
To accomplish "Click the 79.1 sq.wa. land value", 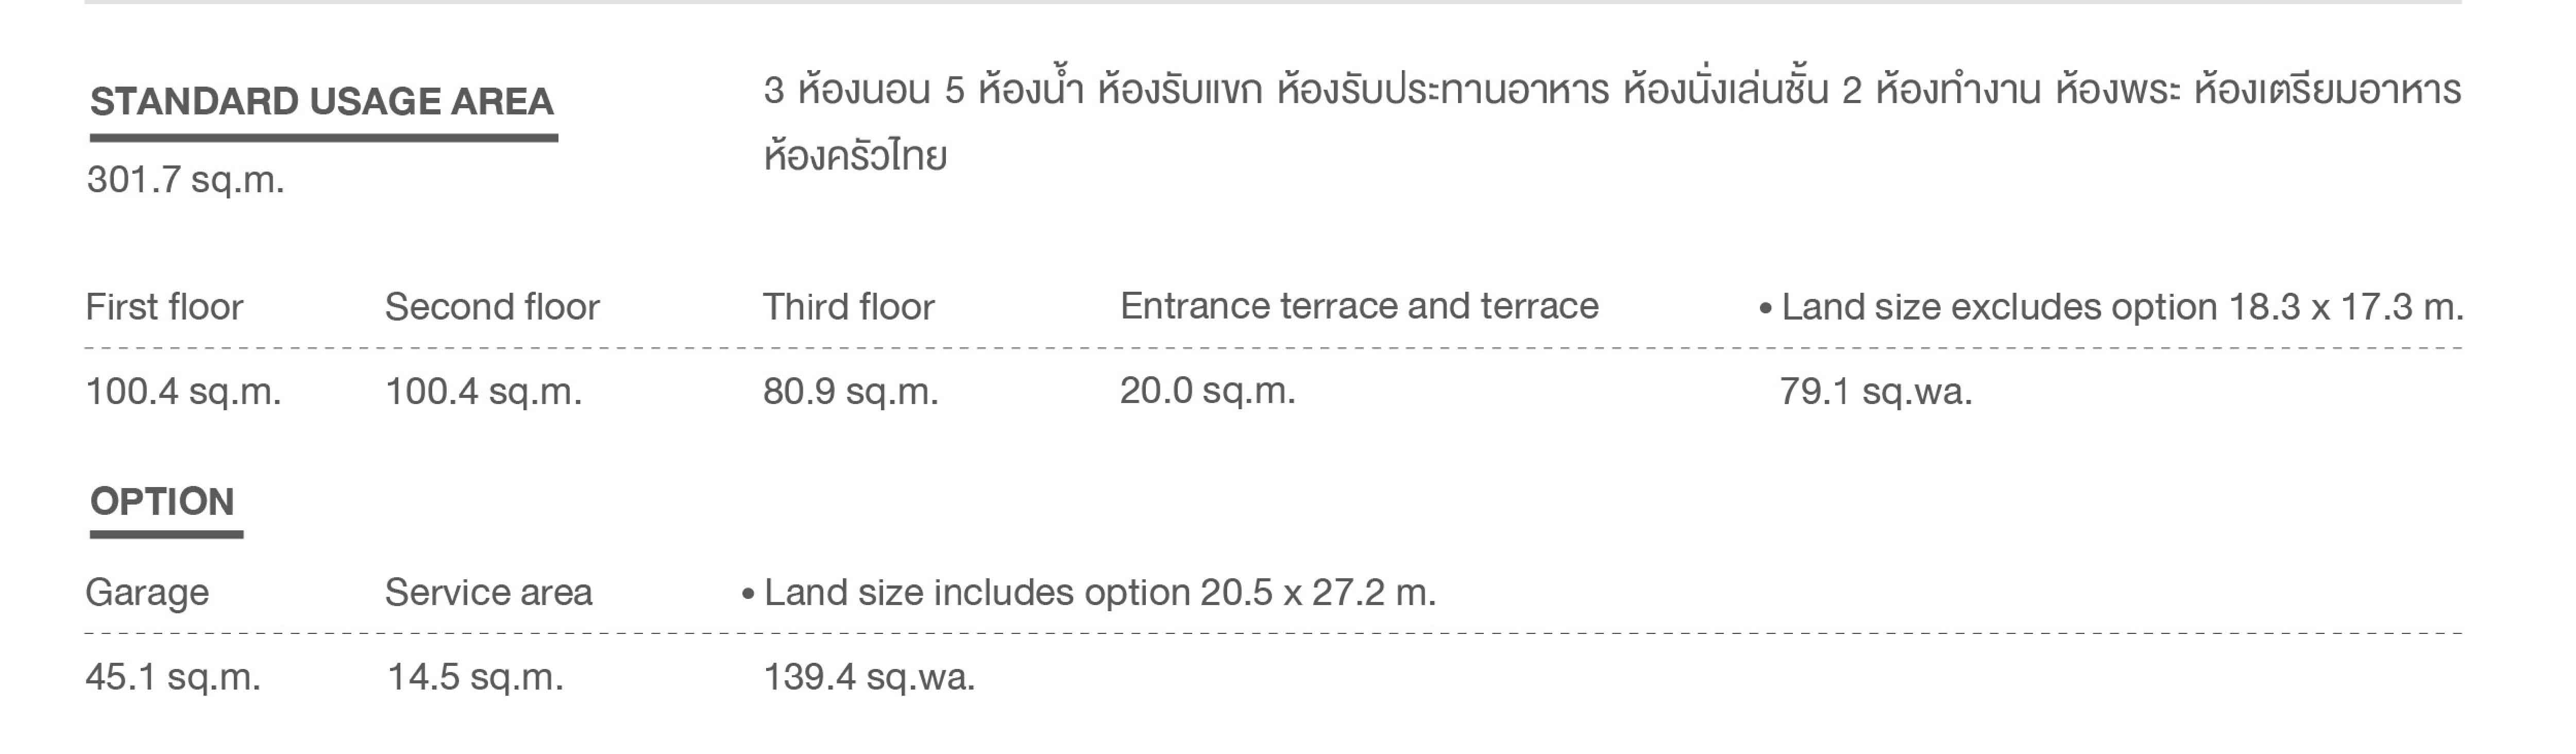I will tap(1876, 391).
